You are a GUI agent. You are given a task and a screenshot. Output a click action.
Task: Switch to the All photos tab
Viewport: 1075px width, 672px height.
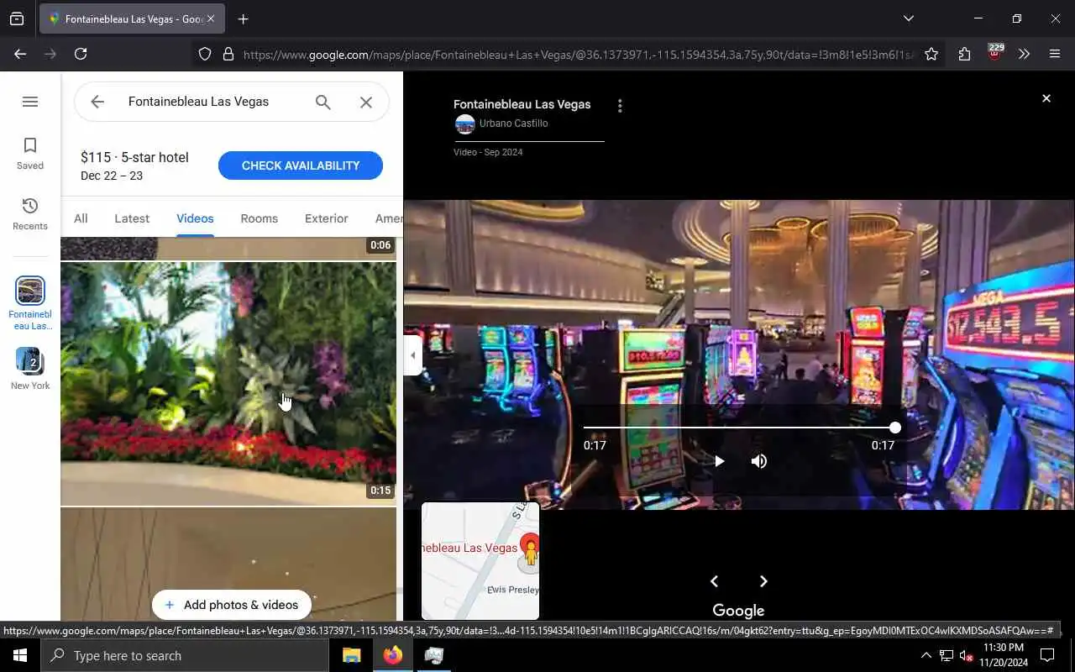tap(81, 218)
